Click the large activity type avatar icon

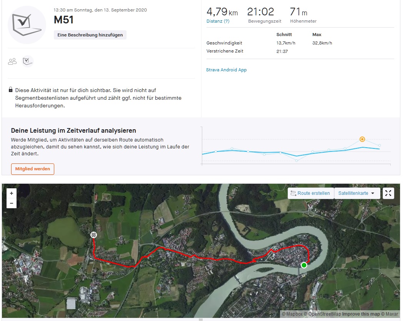click(27, 25)
